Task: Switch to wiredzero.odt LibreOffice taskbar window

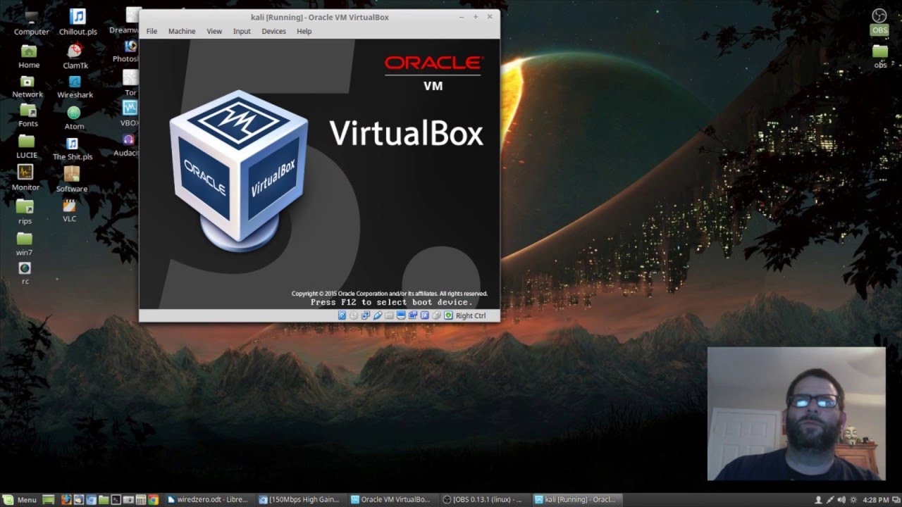Action: pos(208,500)
